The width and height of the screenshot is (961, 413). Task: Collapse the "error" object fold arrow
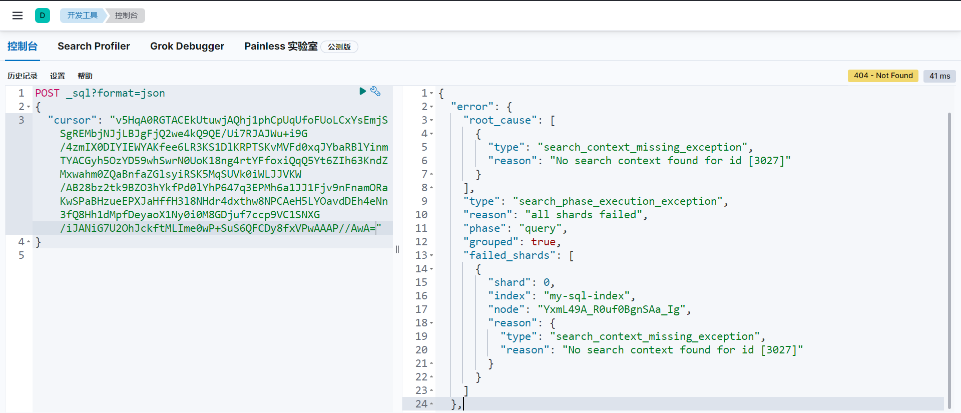(431, 107)
